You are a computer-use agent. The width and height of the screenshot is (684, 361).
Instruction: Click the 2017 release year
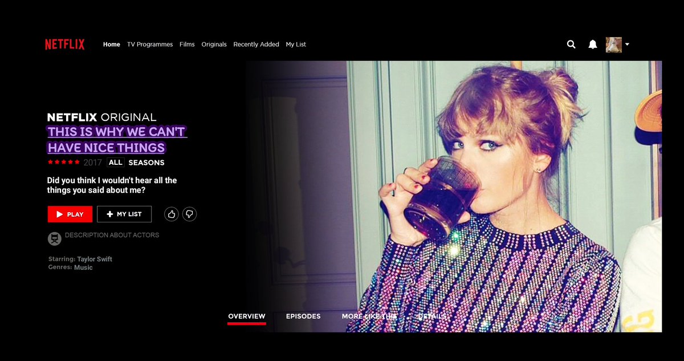92,163
